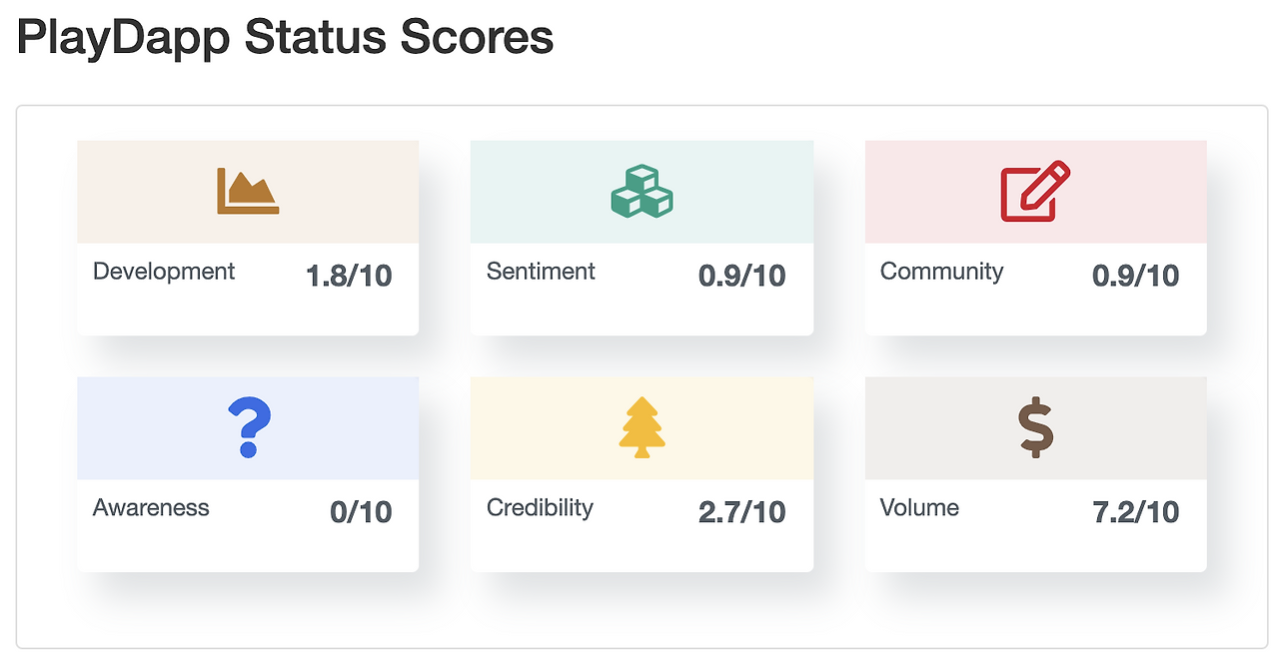
Task: Click the Development area chart icon
Action: 248,191
